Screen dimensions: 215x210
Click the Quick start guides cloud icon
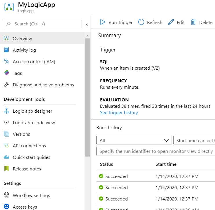click(x=6, y=157)
